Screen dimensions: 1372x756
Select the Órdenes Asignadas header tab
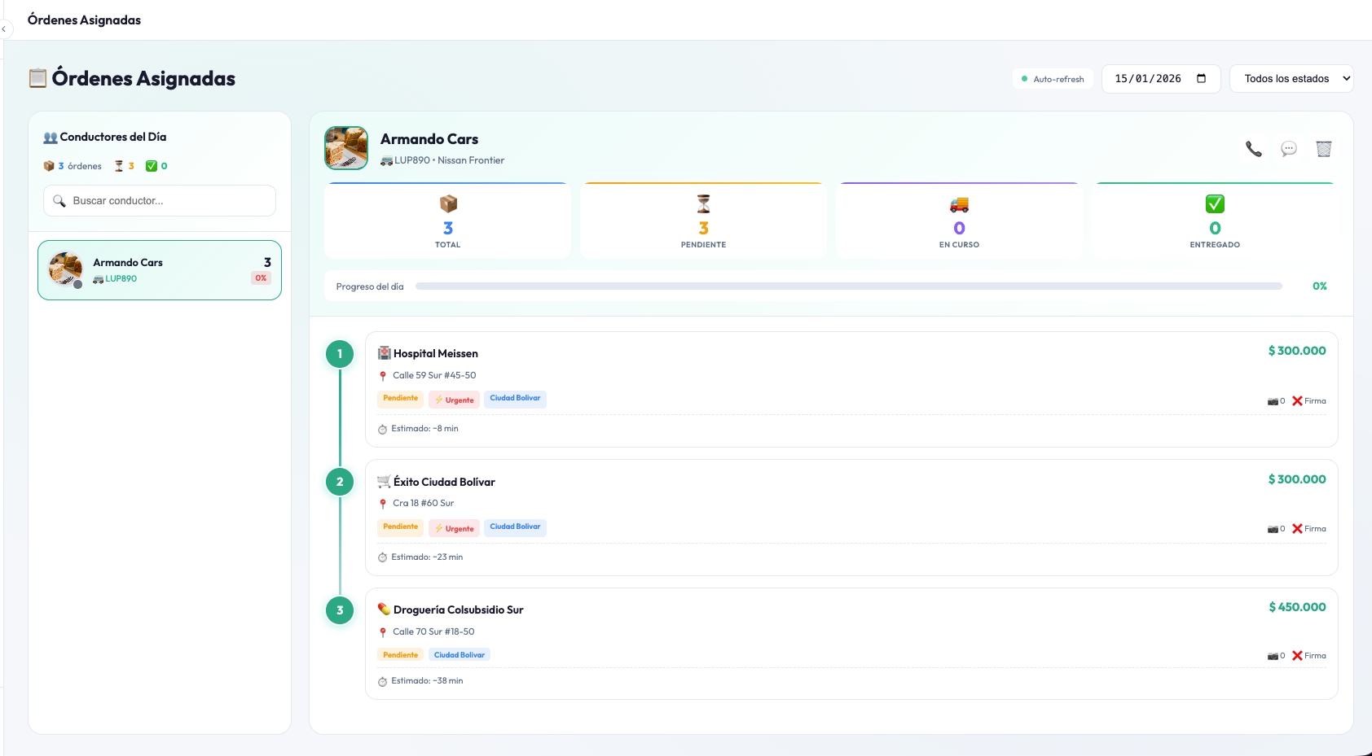coord(82,20)
